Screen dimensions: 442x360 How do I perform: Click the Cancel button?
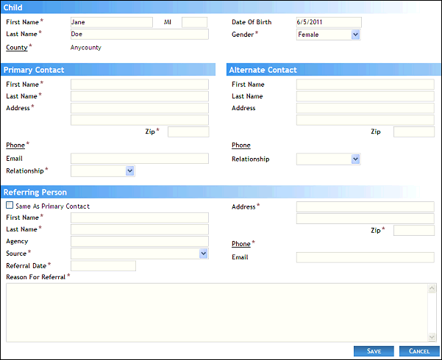tap(418, 351)
